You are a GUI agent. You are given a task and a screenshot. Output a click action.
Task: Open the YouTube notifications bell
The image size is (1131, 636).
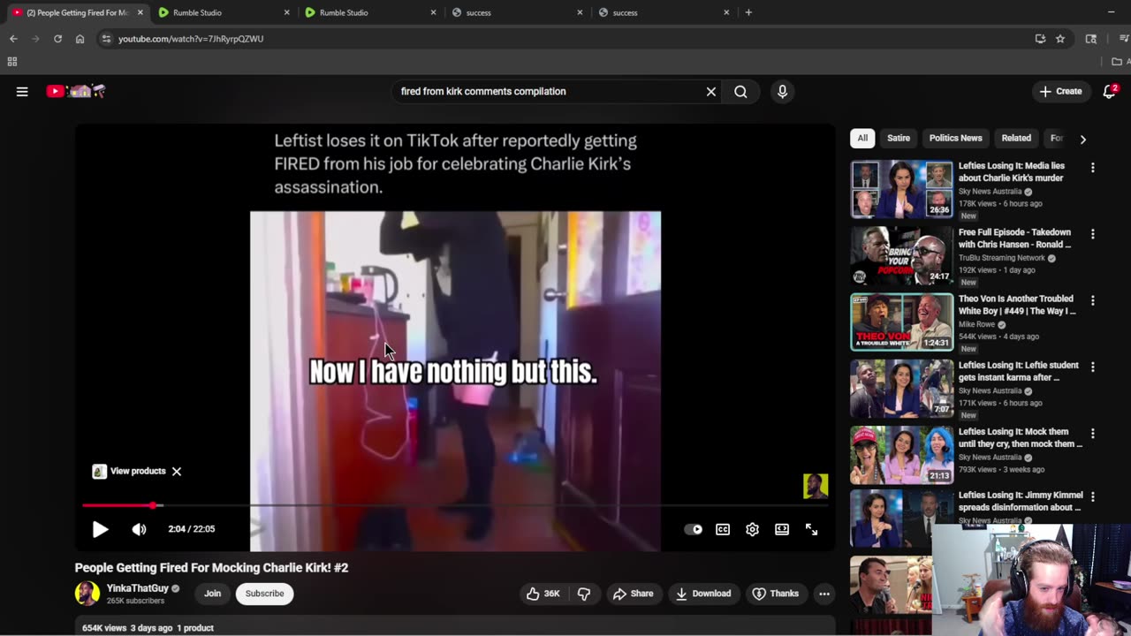[1110, 91]
